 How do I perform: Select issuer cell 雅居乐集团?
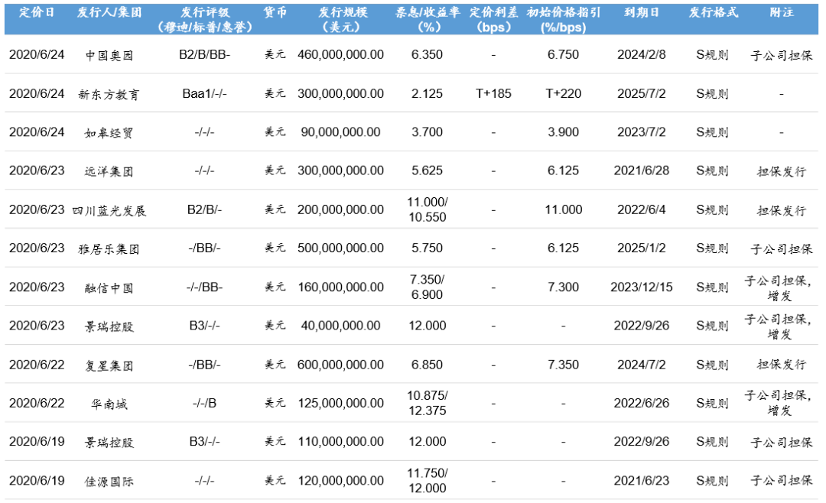109,248
